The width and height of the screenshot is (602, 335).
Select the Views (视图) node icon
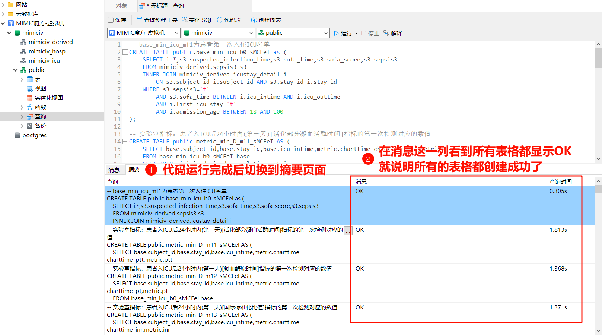point(30,89)
